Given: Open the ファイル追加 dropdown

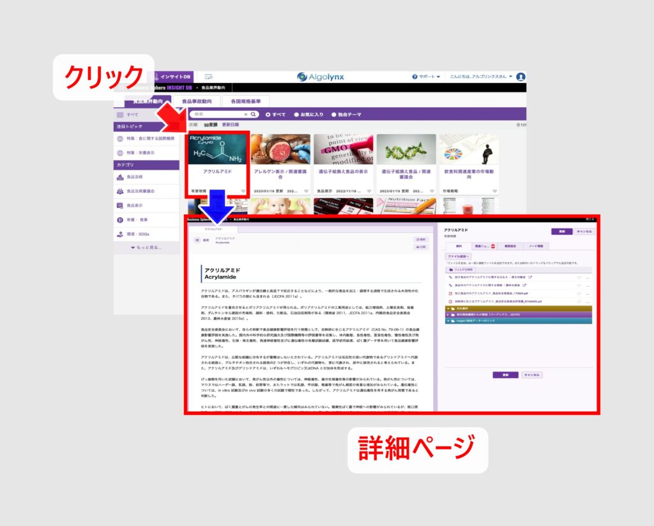Looking at the screenshot, I should click(x=458, y=256).
